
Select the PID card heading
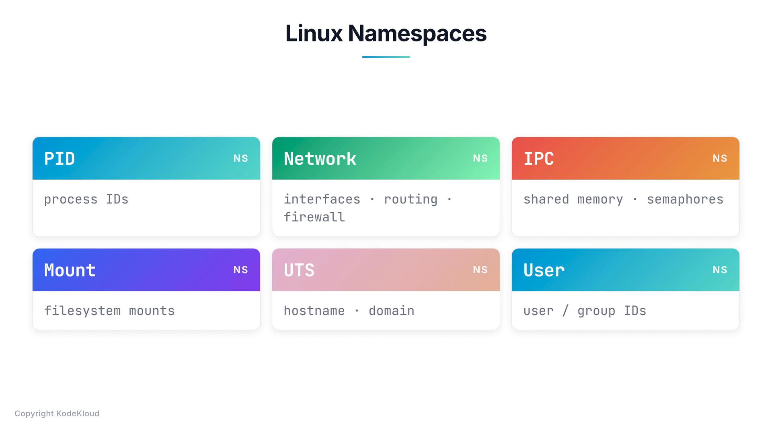[x=60, y=159]
